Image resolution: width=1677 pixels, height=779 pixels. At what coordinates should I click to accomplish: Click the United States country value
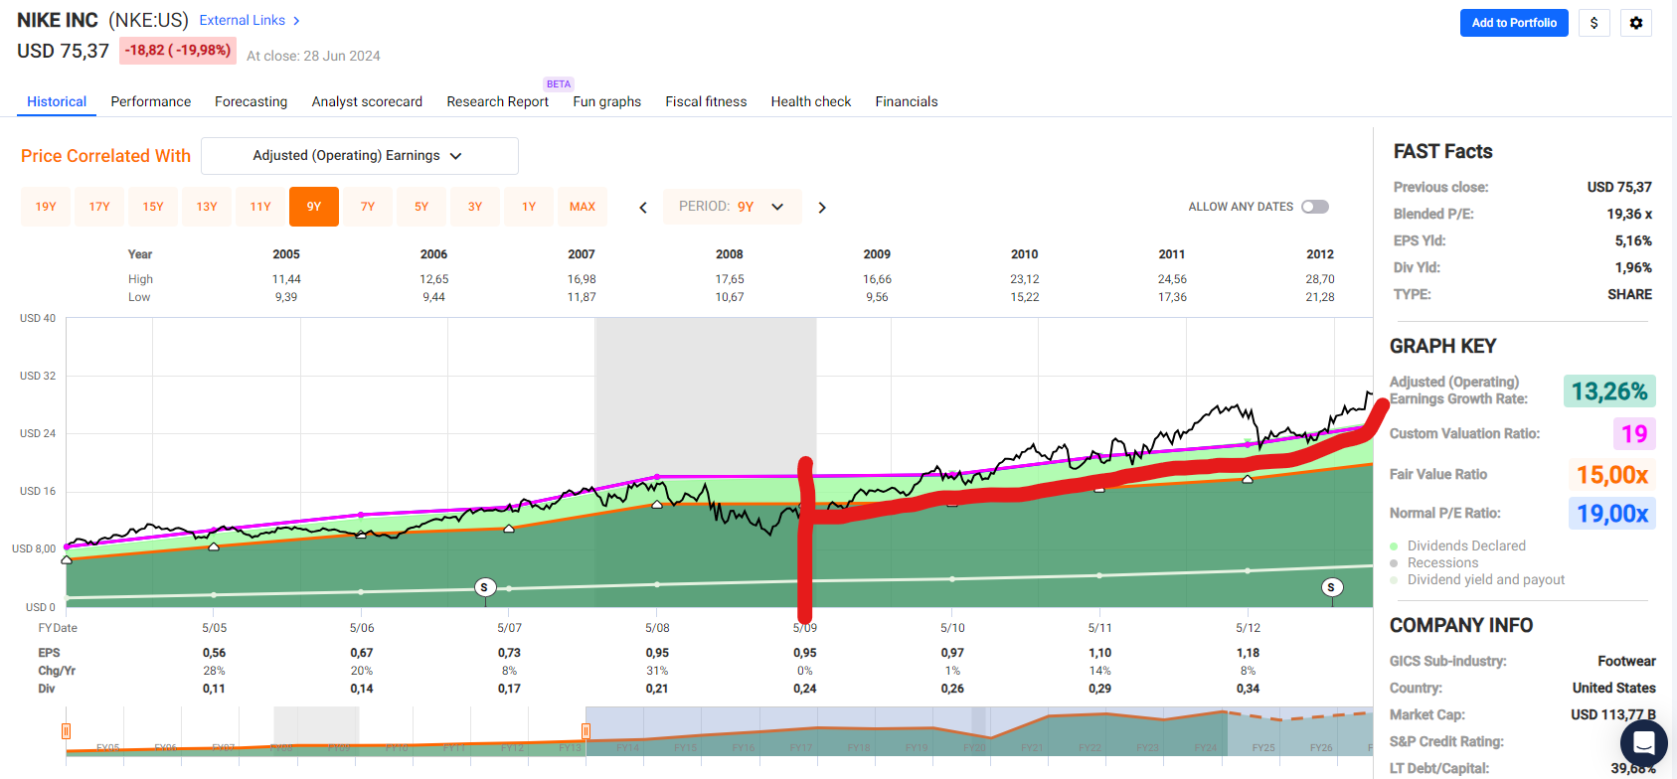point(1614,688)
